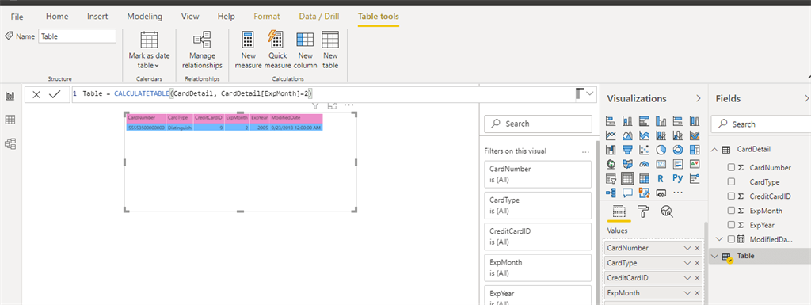Expand the ModifiedDate hierarchy in Fields

719,238
